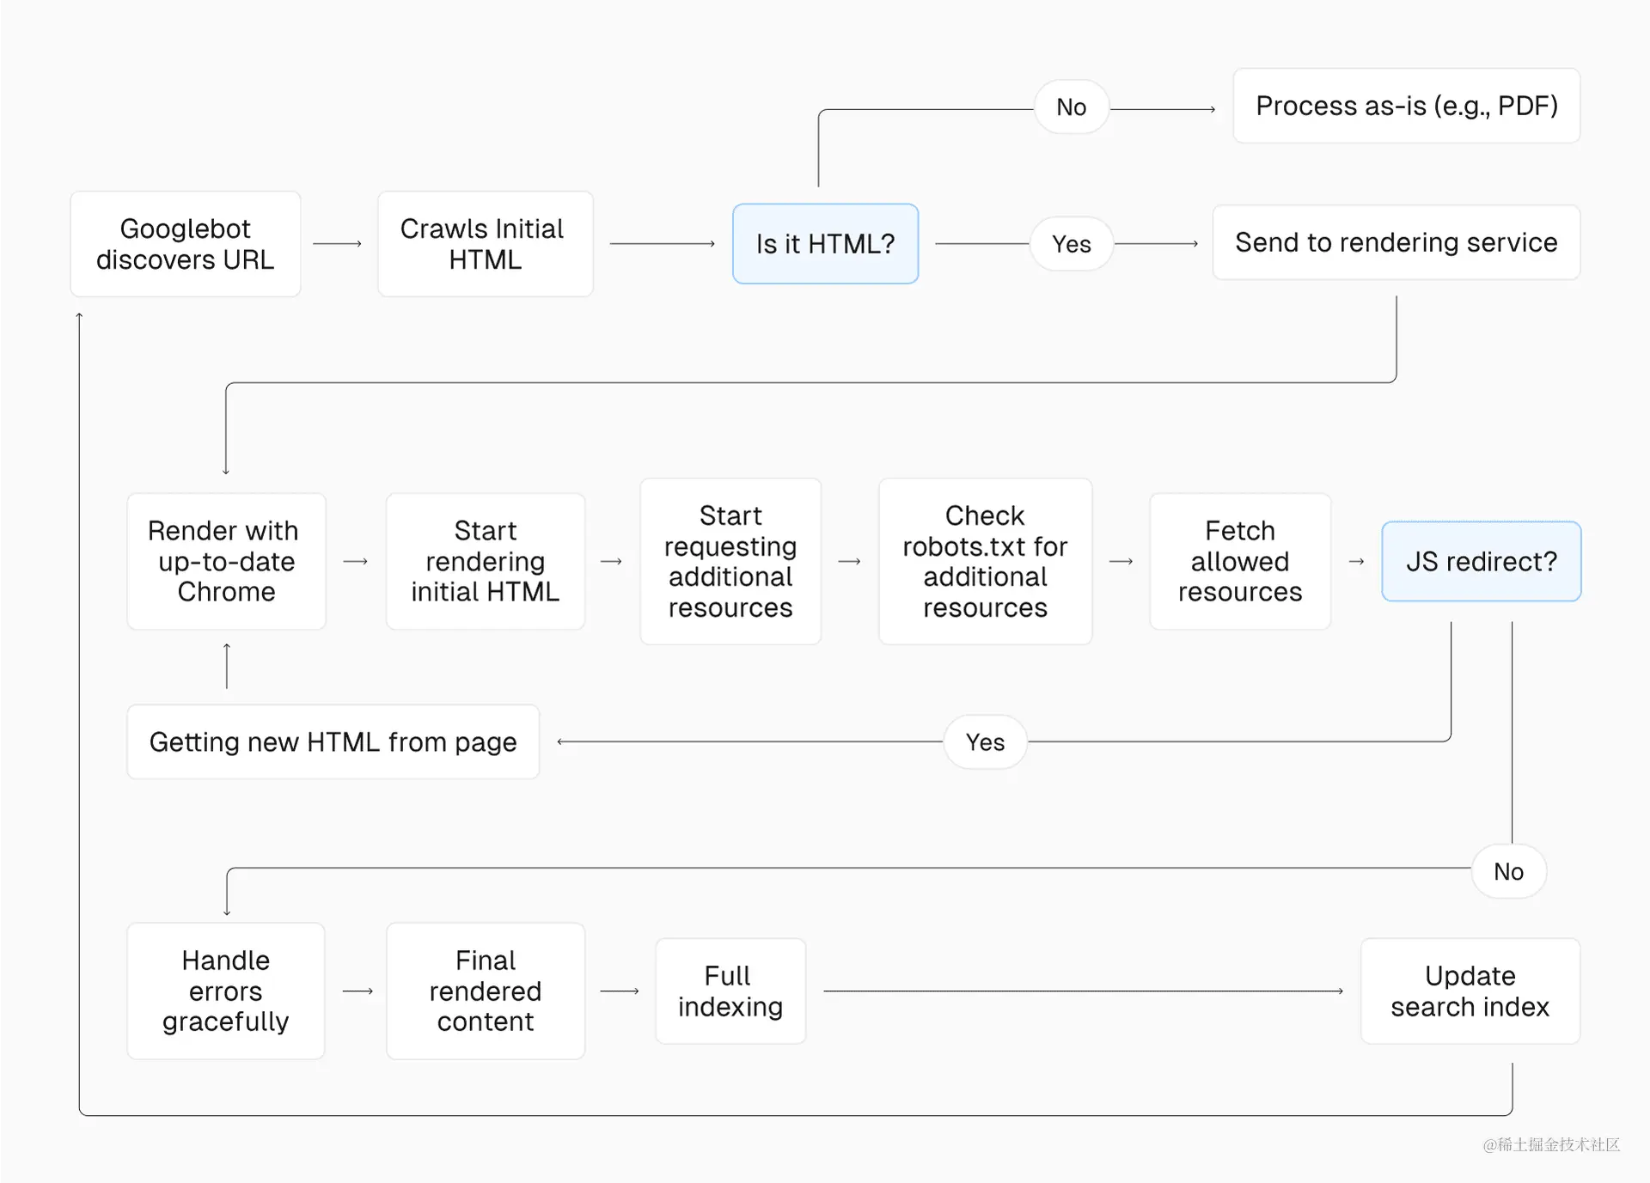1650x1183 pixels.
Task: Click the Process as-is (e.g., PDF) box
Action: 1406,106
